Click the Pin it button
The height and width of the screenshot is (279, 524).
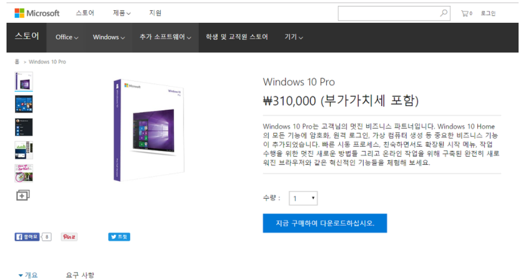pos(69,237)
